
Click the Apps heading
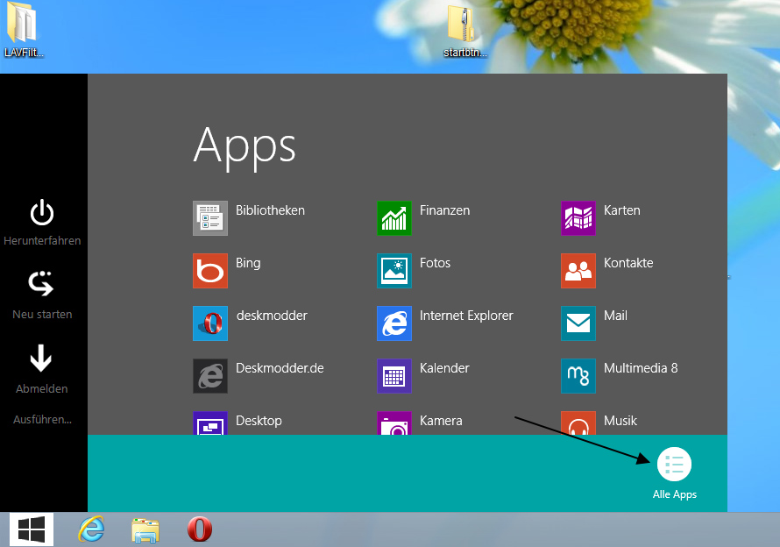pos(245,148)
